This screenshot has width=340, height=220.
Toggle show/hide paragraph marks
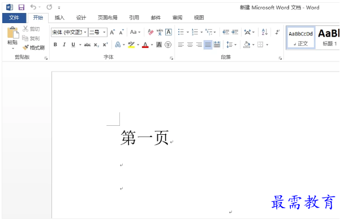[277, 32]
